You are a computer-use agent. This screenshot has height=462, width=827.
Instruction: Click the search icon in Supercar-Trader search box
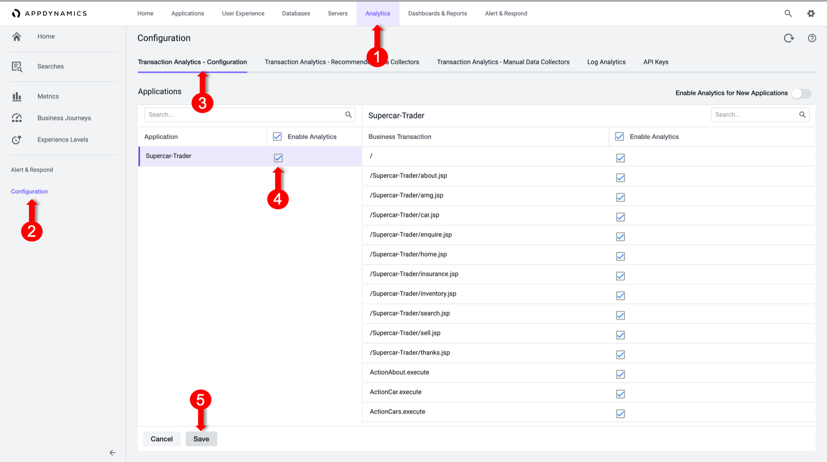click(802, 114)
